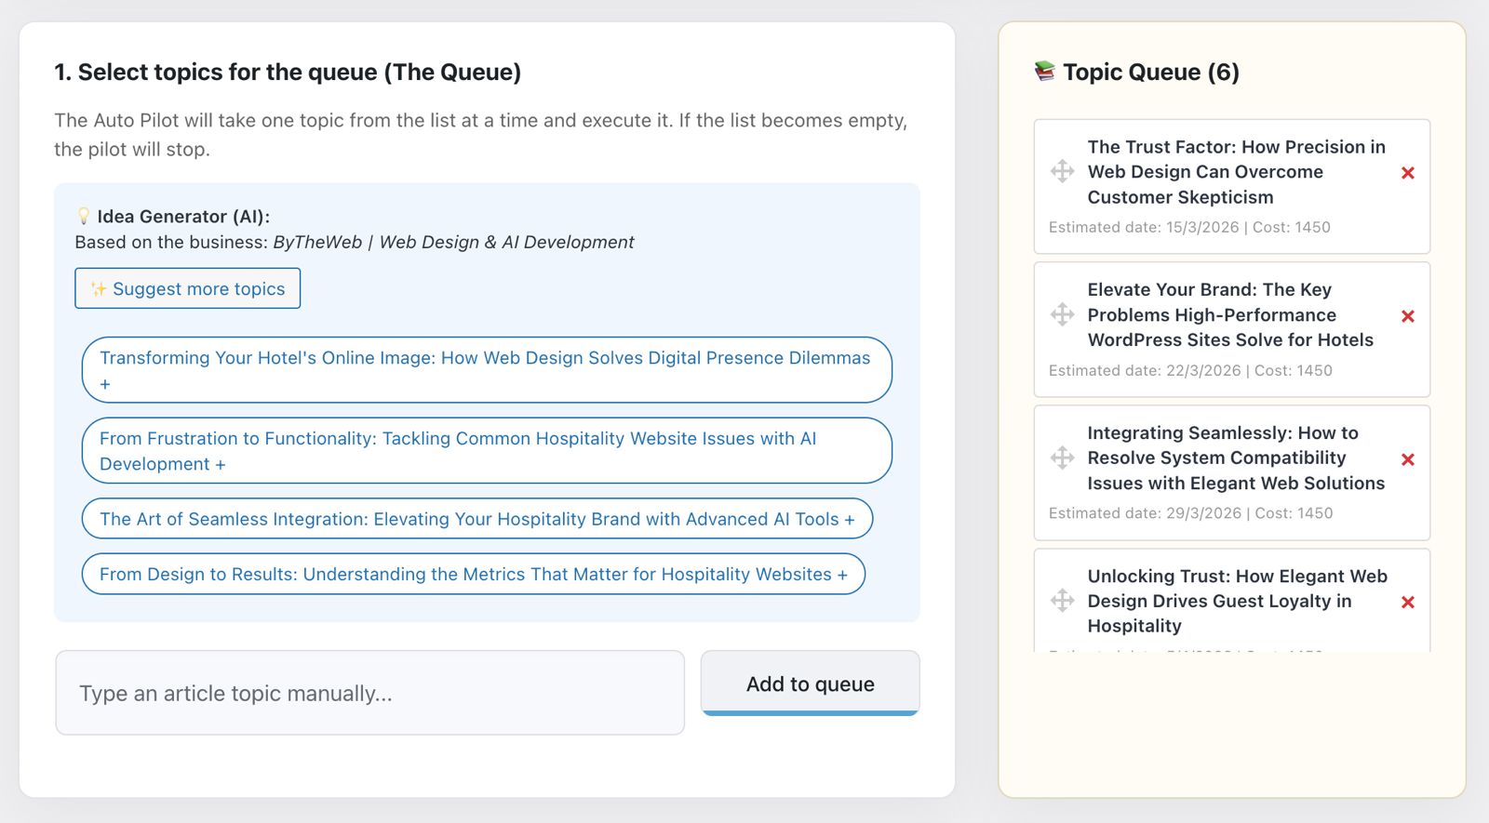Image resolution: width=1489 pixels, height=823 pixels.
Task: Click the 'Integrating Seamlessly' queue item title
Action: pyautogui.click(x=1235, y=458)
